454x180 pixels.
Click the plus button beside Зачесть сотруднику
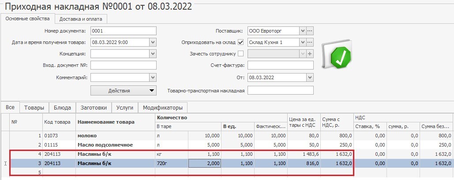pyautogui.click(x=310, y=54)
